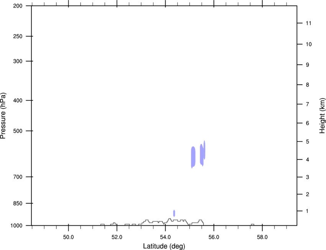Click the 8 km height label

click(x=307, y=85)
